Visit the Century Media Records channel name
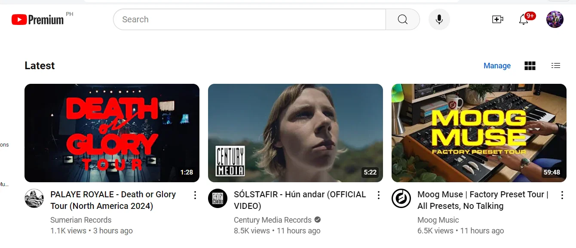The image size is (576, 248). point(273,220)
